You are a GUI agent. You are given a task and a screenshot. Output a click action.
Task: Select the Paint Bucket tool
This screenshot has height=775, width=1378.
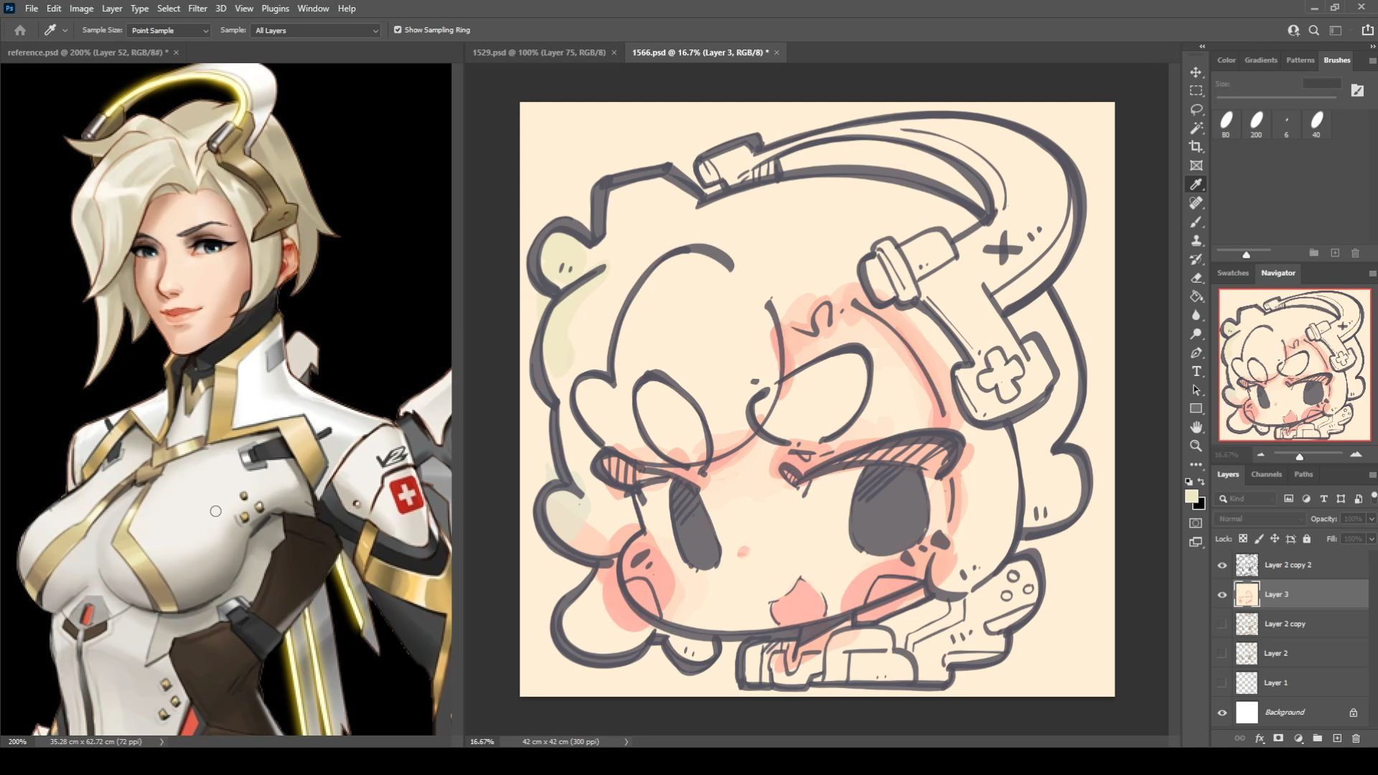[1196, 296]
